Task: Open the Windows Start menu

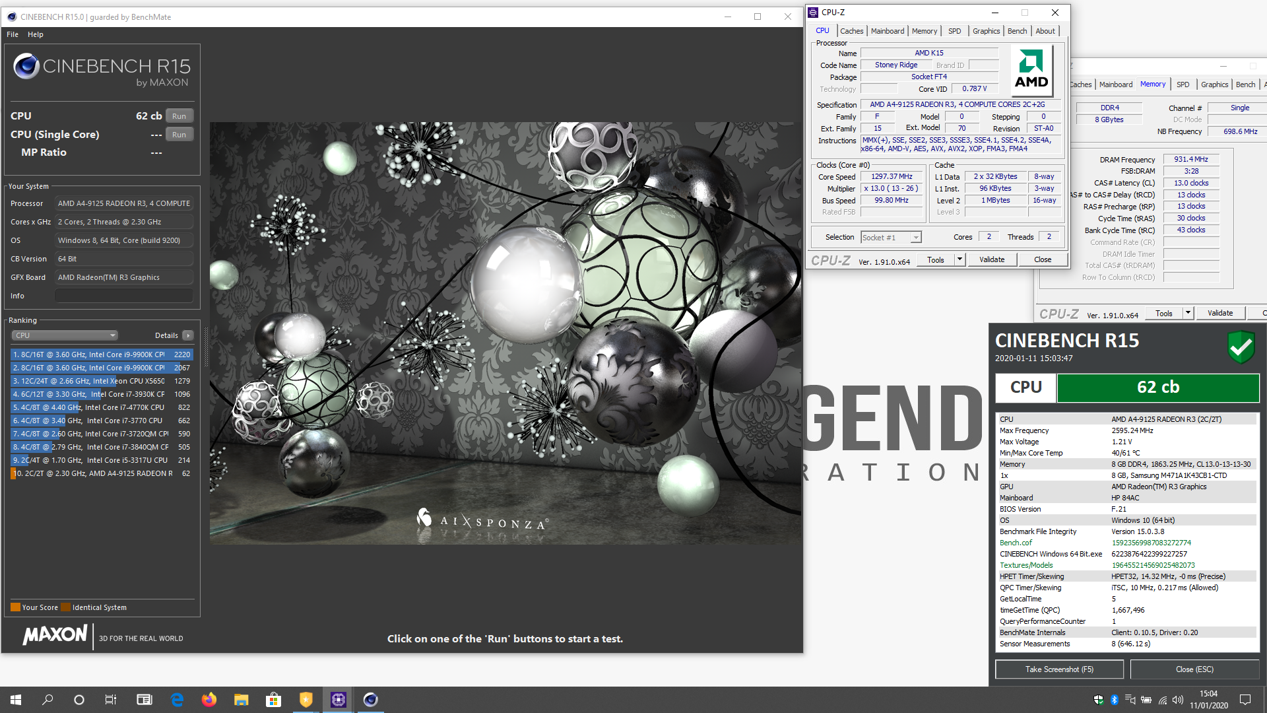Action: point(16,700)
